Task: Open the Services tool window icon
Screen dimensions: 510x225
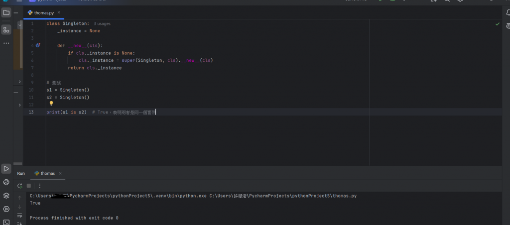Action: 6,209
